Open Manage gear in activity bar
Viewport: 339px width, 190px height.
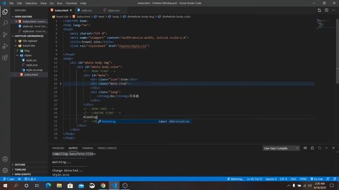click(5, 170)
